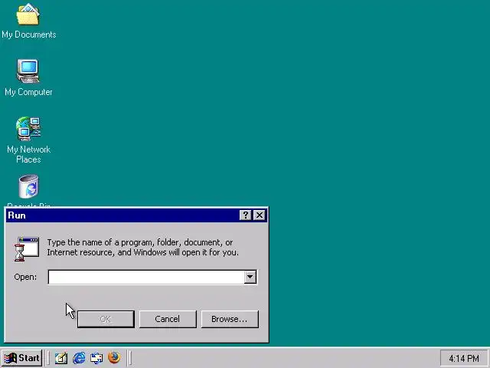Click the greyed-out OK button
Image resolution: width=490 pixels, height=368 pixels.
coord(106,319)
